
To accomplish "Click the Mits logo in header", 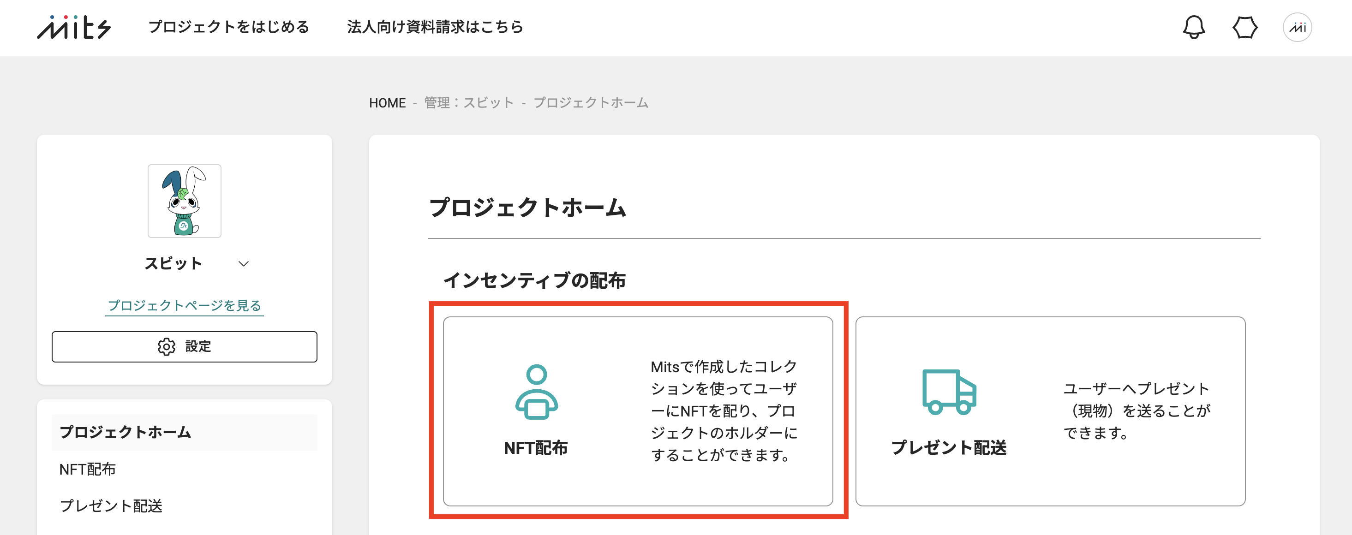I will pos(74,27).
